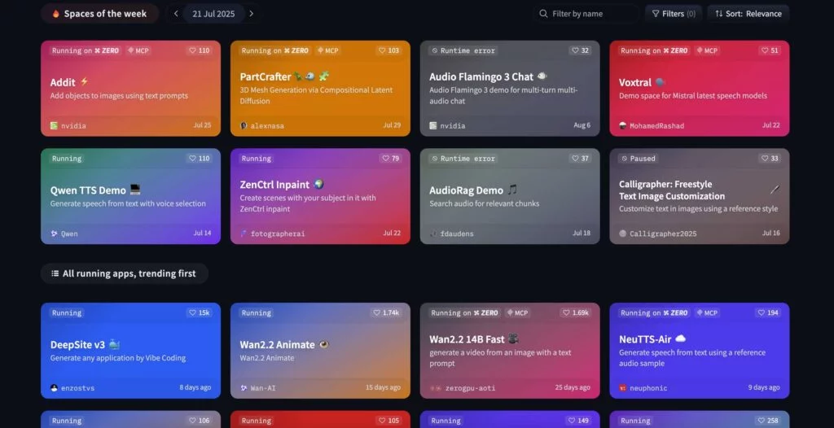Click the heart icon on the Addit card
The width and height of the screenshot is (834, 428).
(x=193, y=50)
